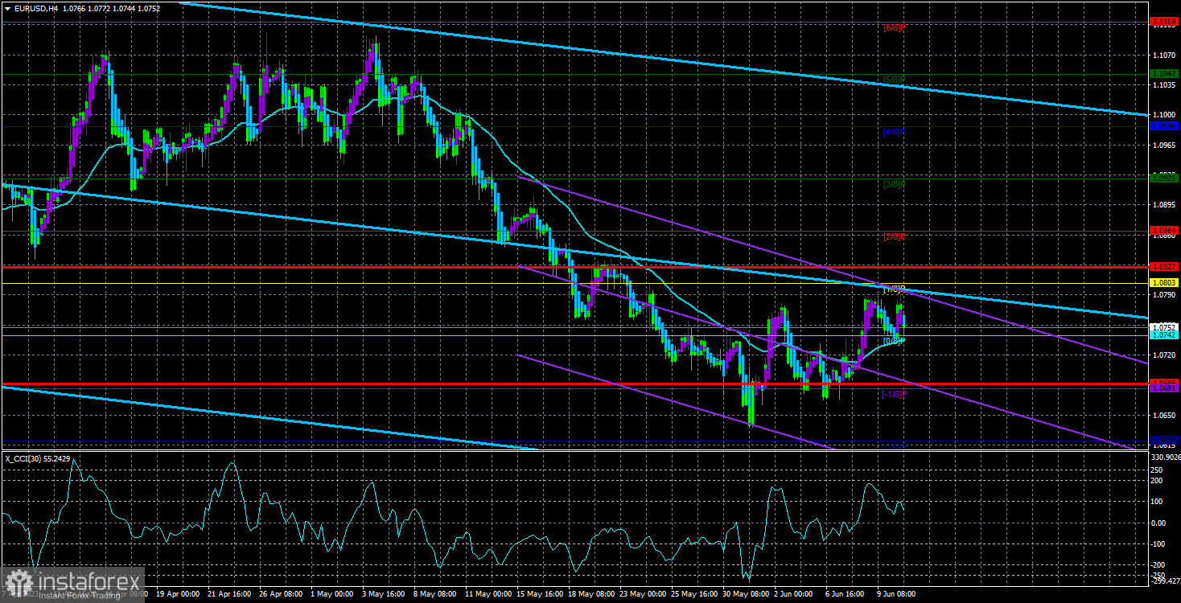Select the [5/8]P Murray level label
Screen dimensions: 1181x603
click(x=894, y=80)
